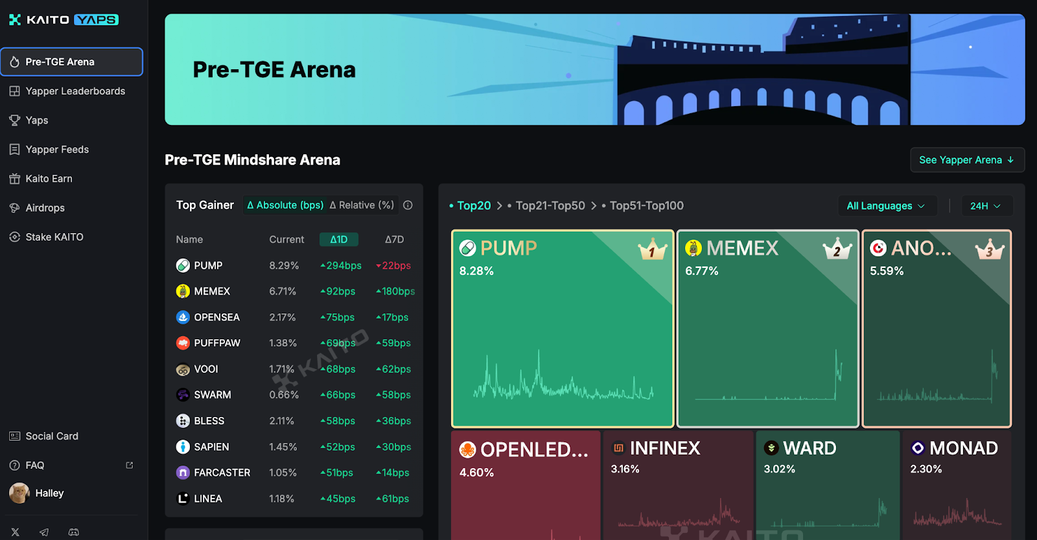
Task: Open the ANO... 5.59% treemap card
Action: tap(937, 329)
